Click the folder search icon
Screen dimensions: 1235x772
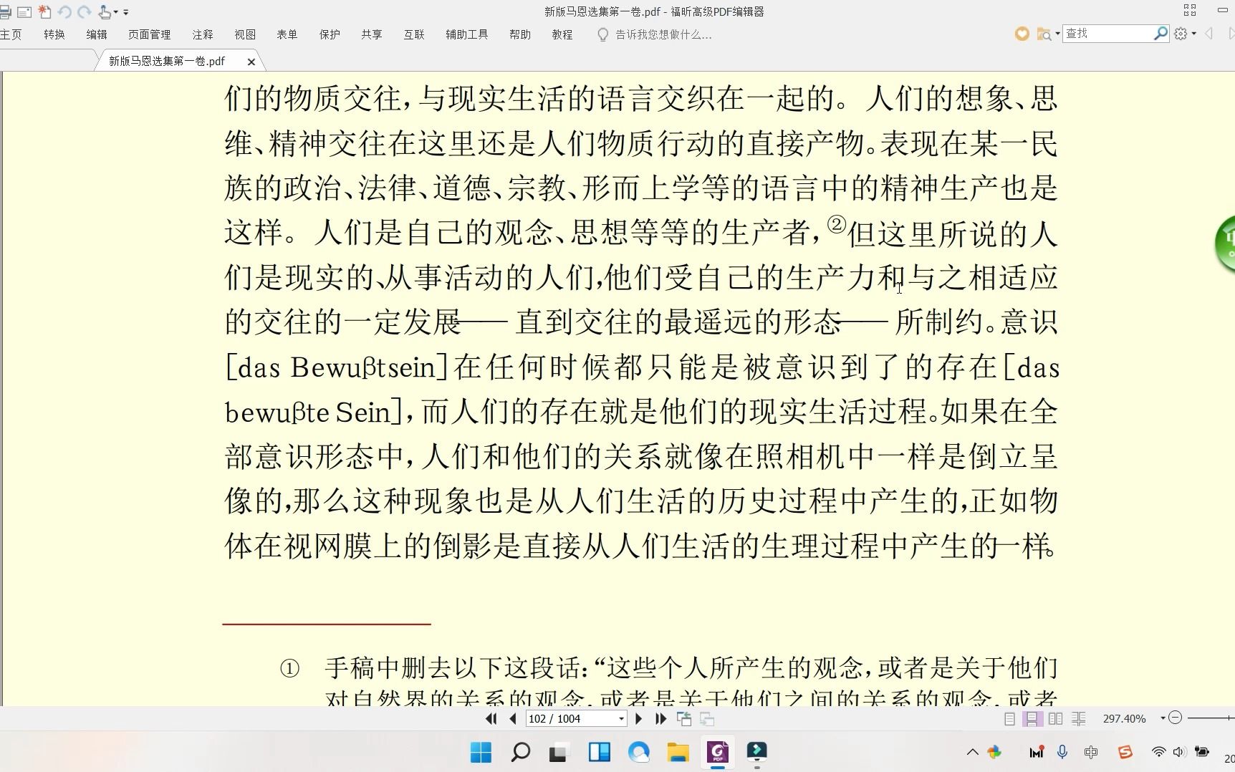pos(1044,34)
